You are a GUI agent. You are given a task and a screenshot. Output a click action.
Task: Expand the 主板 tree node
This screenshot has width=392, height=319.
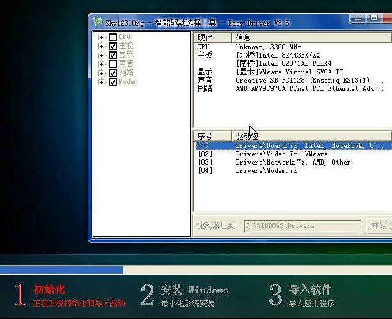[x=101, y=46]
